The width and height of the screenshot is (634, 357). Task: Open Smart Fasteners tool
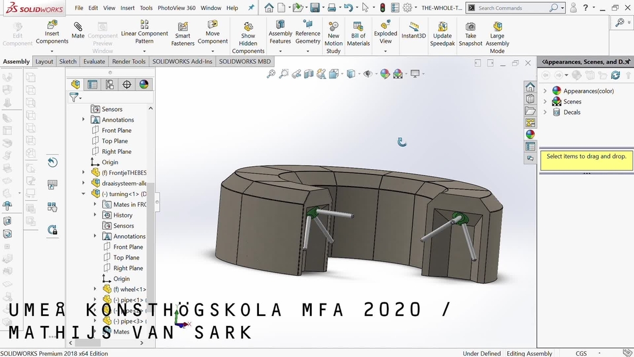coord(183,34)
